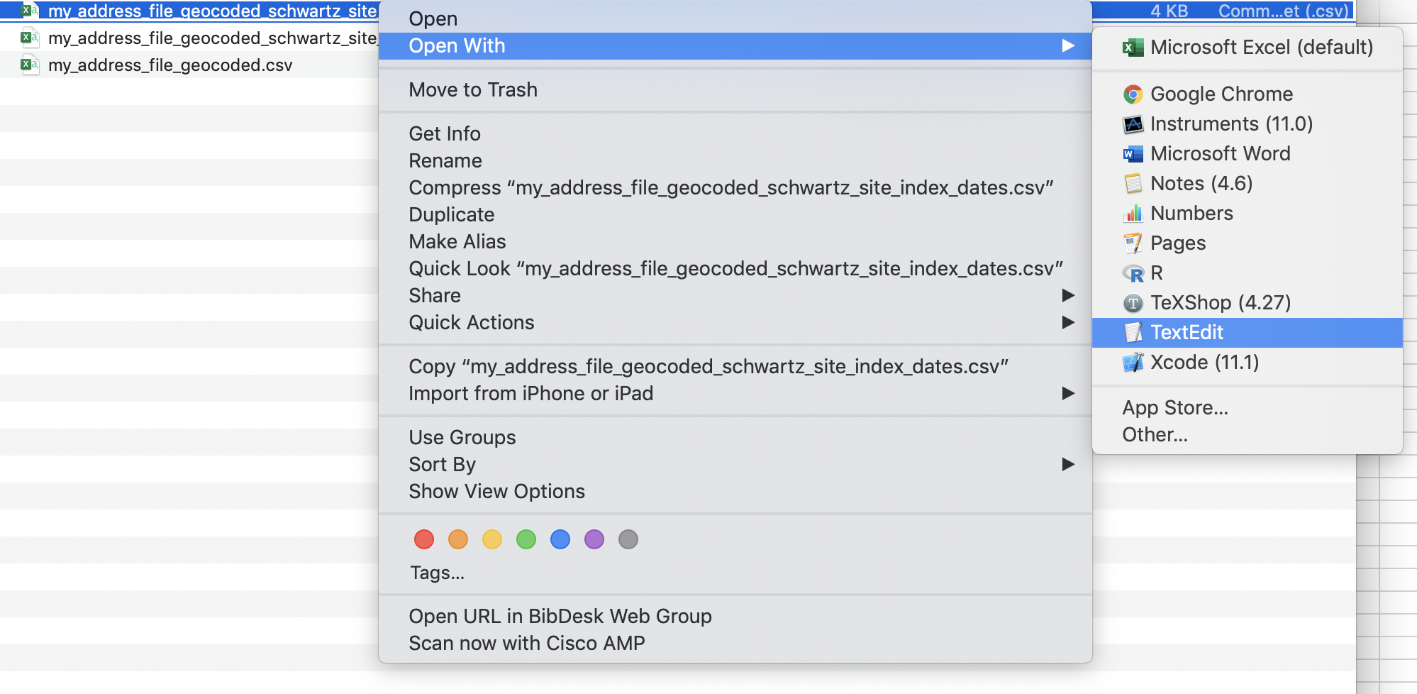The width and height of the screenshot is (1417, 694).
Task: Apply the red color tag
Action: tap(424, 539)
